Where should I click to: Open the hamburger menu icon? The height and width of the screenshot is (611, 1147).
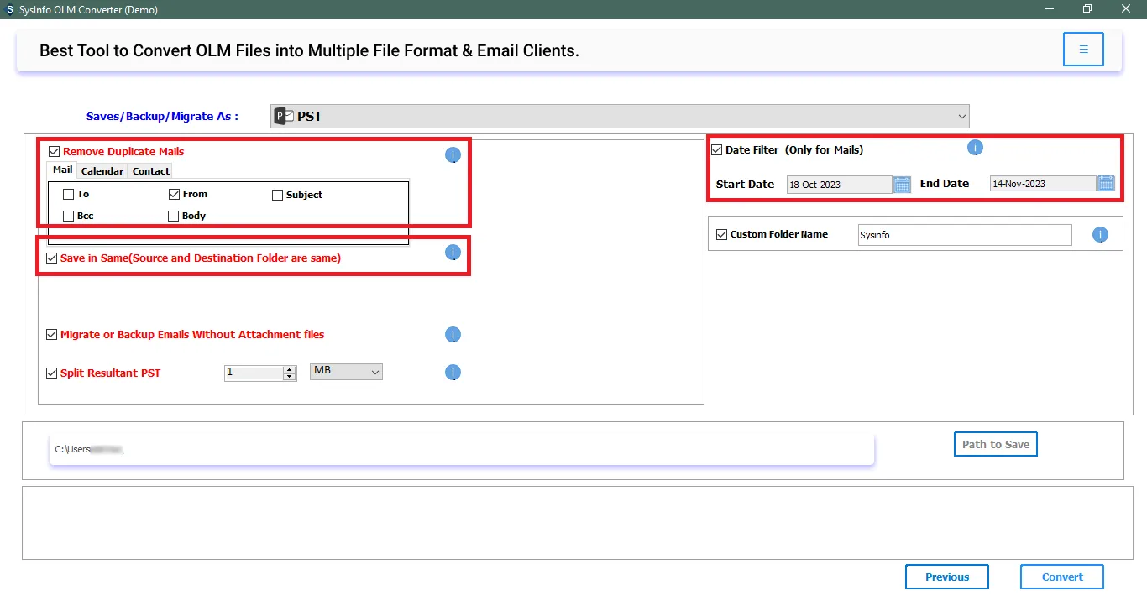click(1083, 50)
